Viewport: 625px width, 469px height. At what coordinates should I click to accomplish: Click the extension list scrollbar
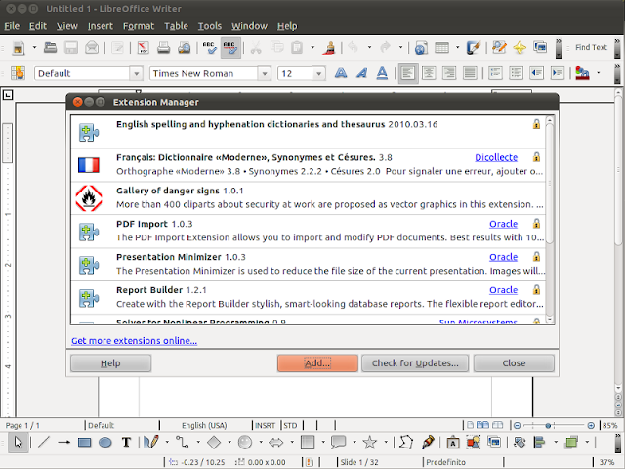[x=550, y=183]
